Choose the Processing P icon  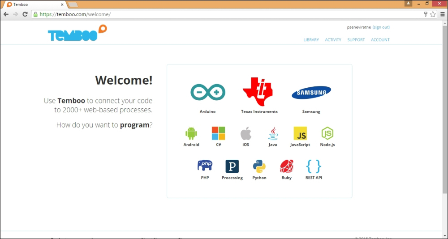pos(232,166)
